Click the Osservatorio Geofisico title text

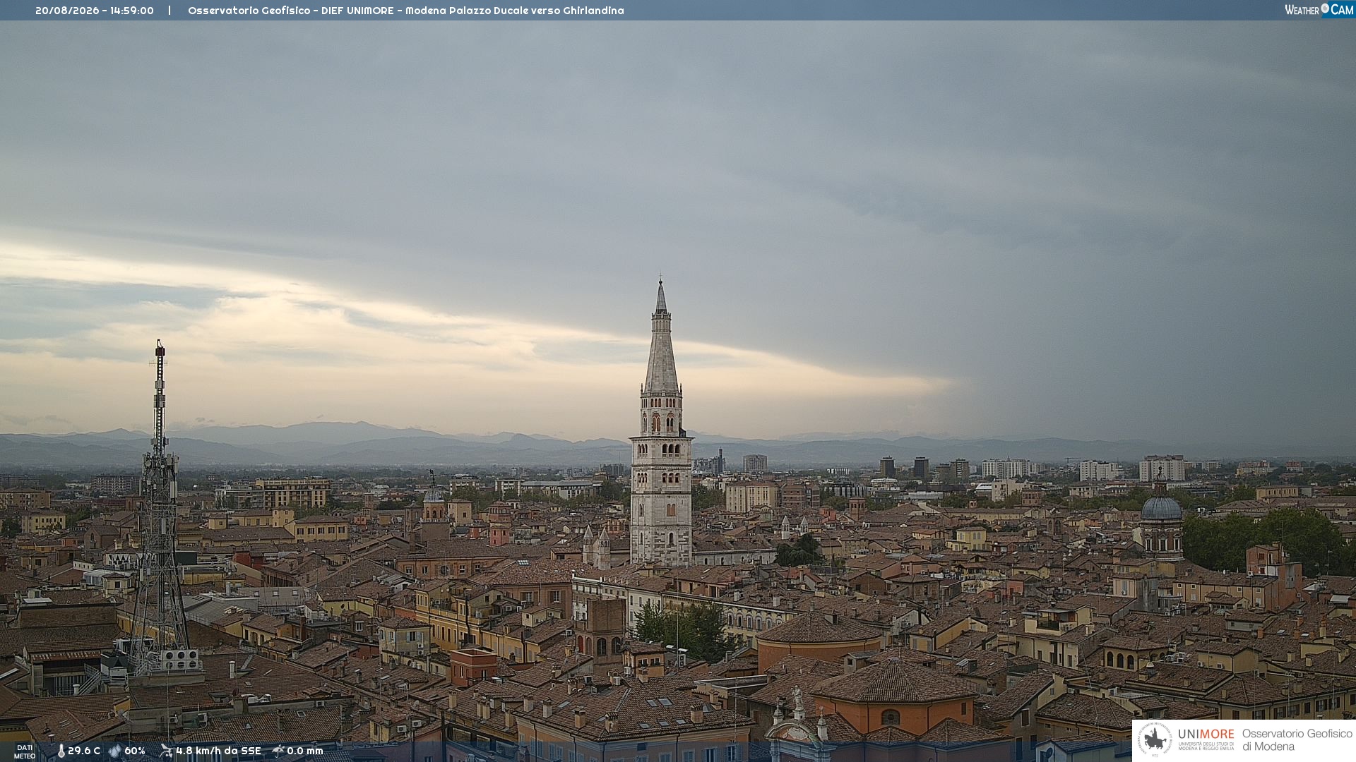click(250, 11)
